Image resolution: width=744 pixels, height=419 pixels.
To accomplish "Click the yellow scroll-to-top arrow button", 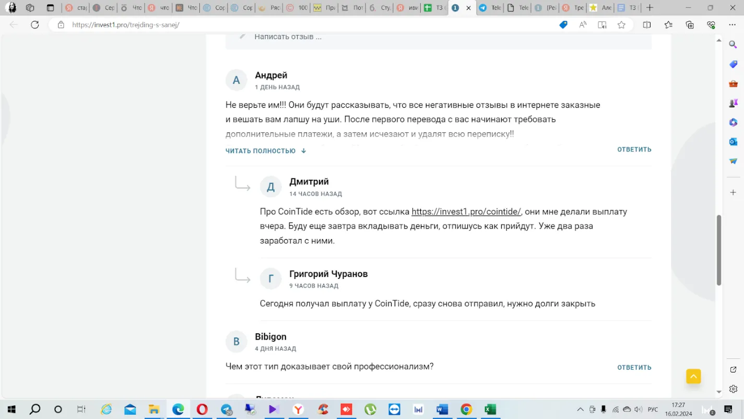I will click(x=693, y=376).
